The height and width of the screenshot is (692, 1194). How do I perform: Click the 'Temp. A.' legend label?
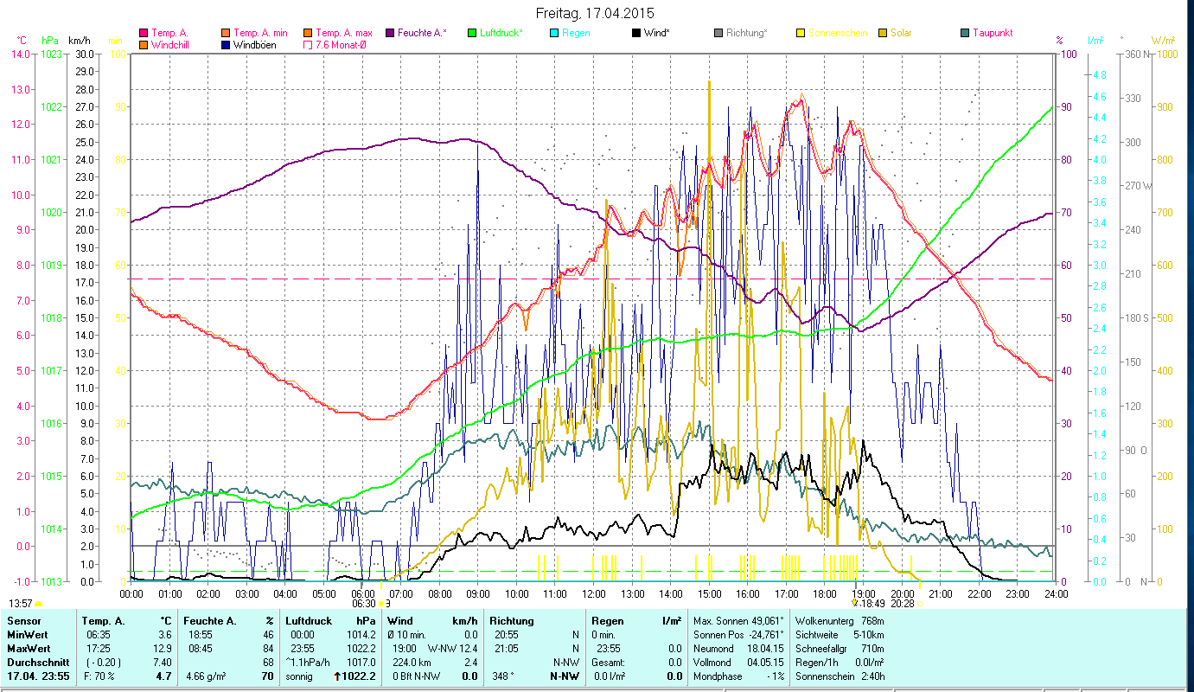pos(169,34)
